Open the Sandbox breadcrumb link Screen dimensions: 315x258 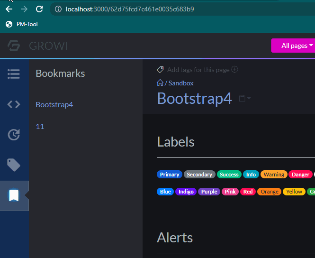click(181, 83)
